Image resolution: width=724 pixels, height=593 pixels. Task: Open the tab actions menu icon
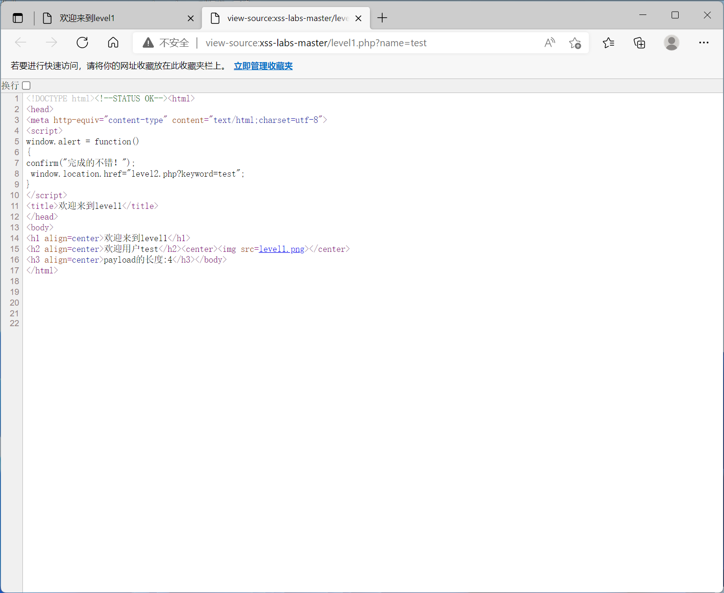point(18,18)
